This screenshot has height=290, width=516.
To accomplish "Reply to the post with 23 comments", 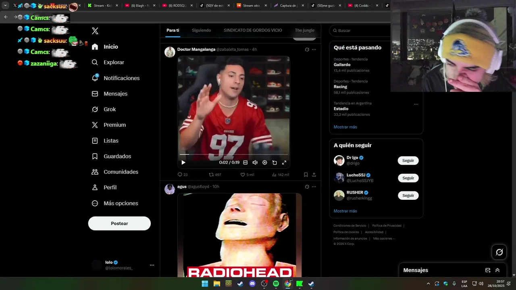I will 183,175.
